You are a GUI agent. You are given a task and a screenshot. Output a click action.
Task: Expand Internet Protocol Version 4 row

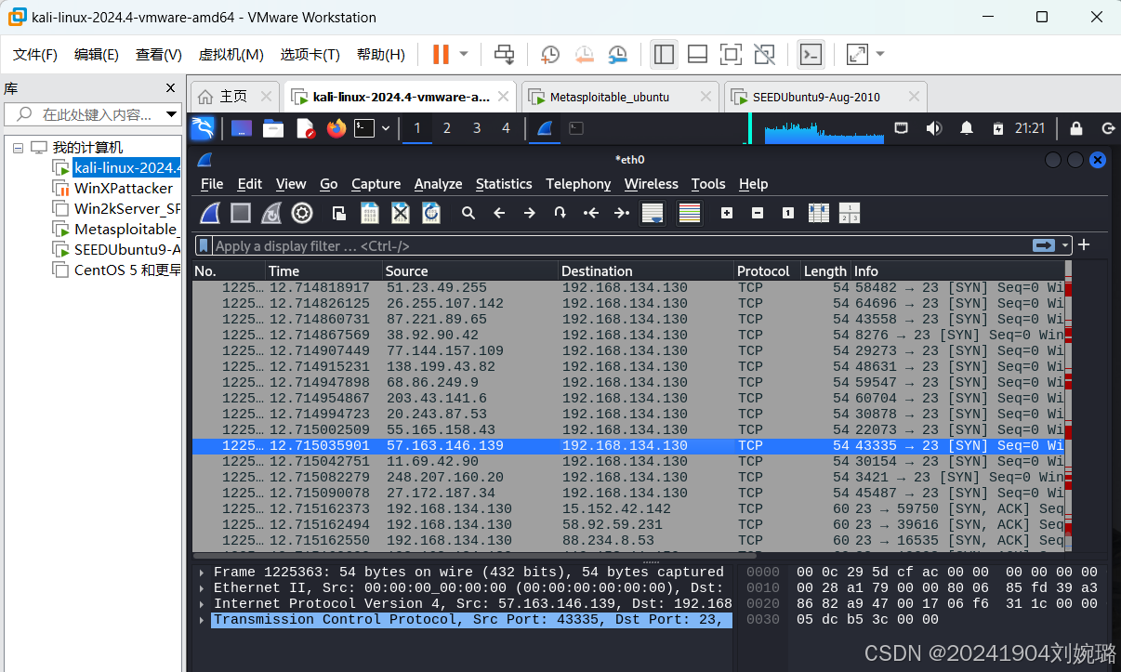point(203,604)
